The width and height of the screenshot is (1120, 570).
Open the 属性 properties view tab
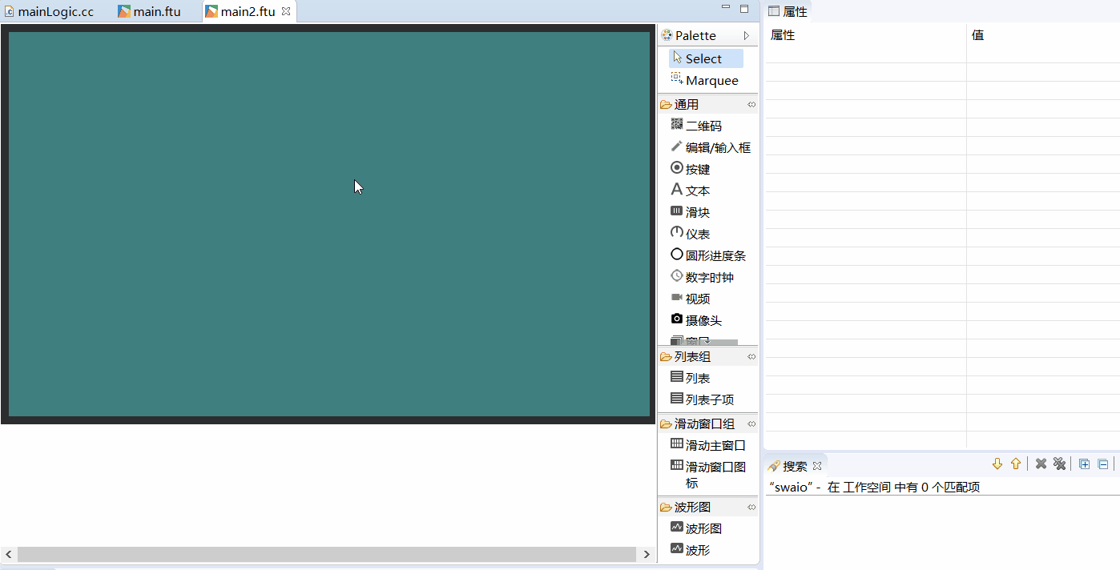point(788,11)
